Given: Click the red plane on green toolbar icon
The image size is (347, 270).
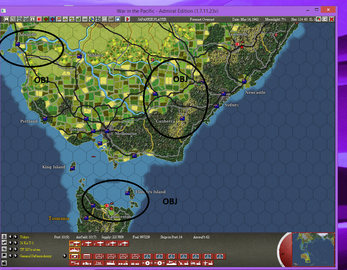Looking at the screenshot, I should click(45, 19).
